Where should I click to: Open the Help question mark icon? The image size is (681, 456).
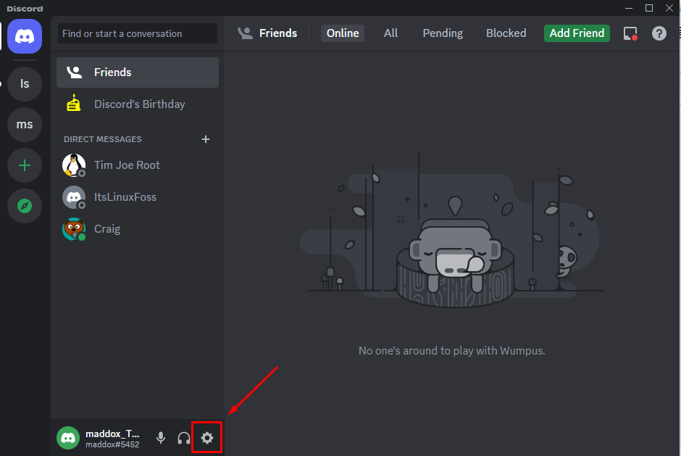pos(659,33)
